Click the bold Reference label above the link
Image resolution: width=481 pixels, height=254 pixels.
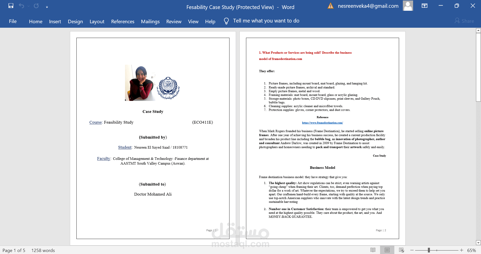(x=322, y=117)
